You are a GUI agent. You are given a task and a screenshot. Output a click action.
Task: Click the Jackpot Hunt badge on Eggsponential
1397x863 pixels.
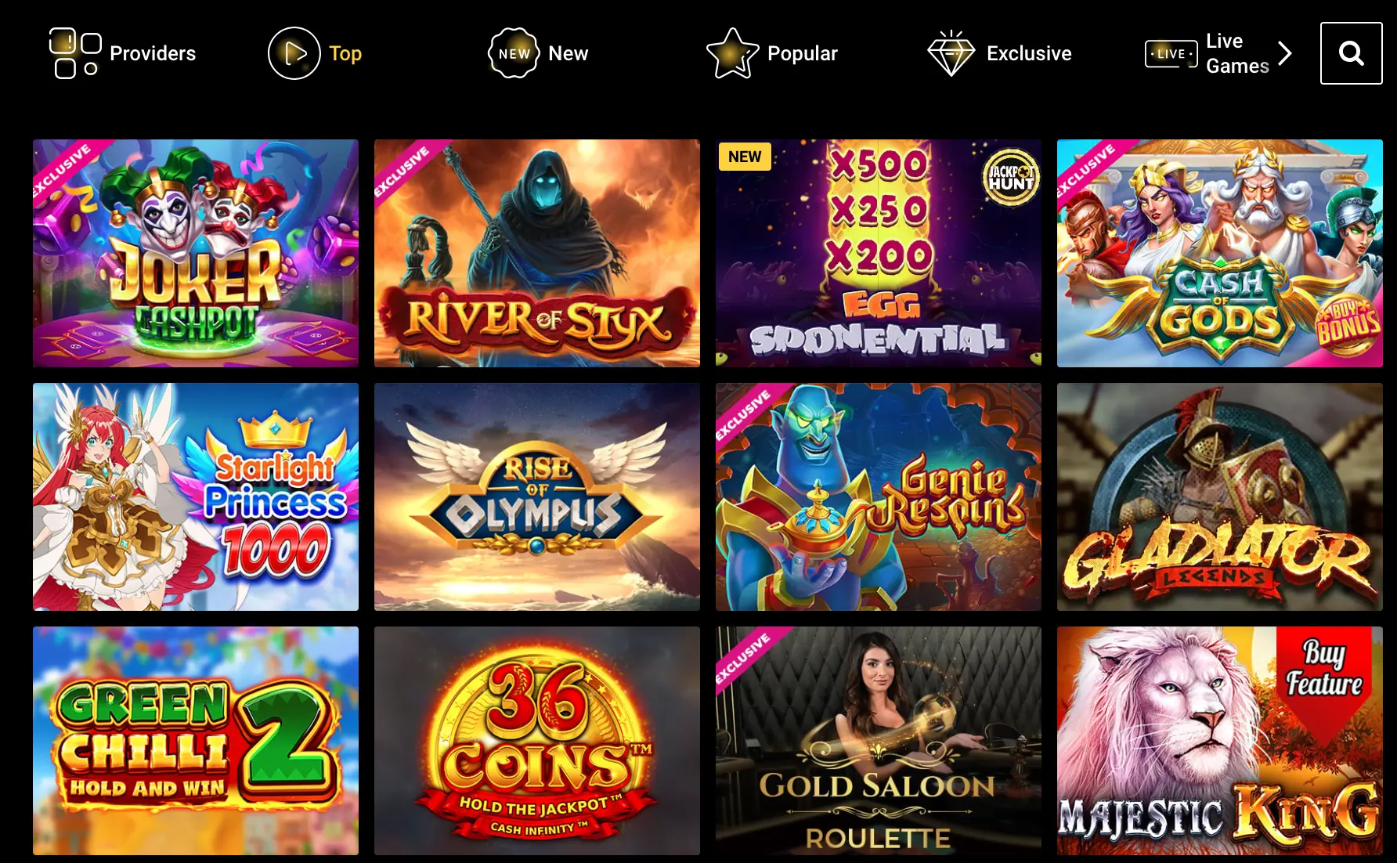click(1010, 177)
